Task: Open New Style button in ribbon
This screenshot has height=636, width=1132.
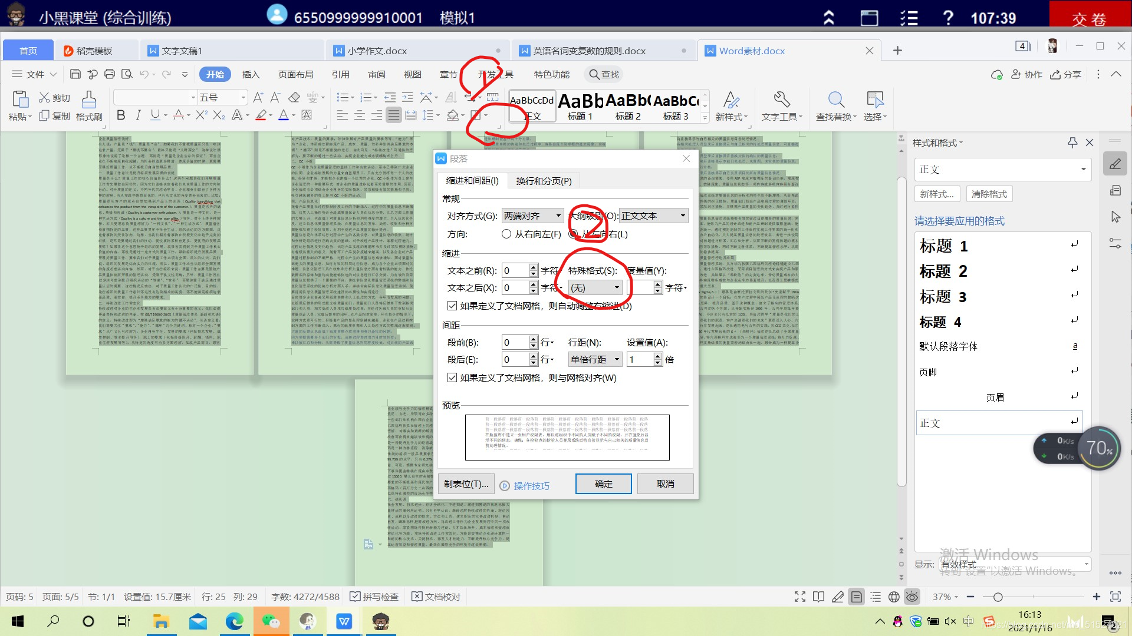Action: [731, 106]
